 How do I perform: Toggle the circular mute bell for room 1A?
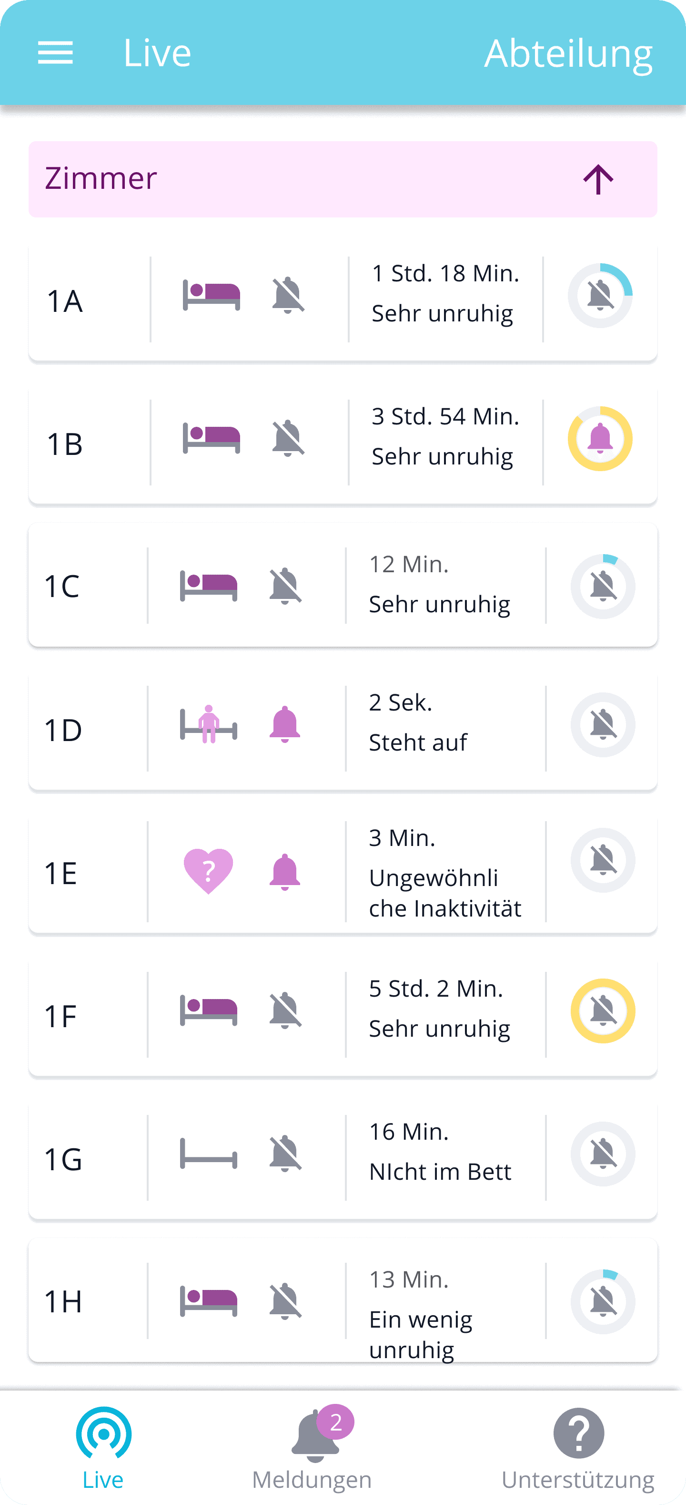pos(600,295)
